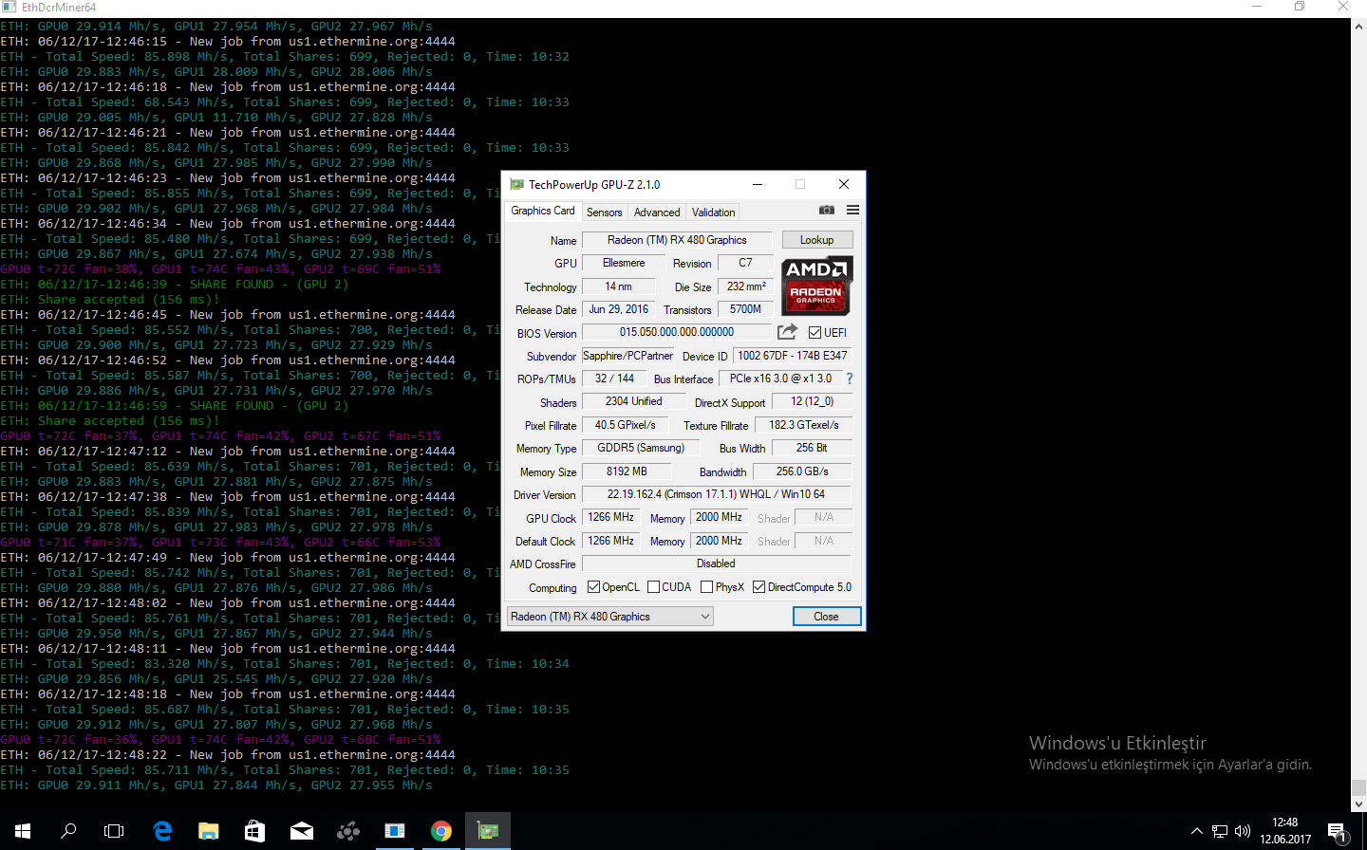
Task: Click the Lookup button
Action: coord(817,240)
